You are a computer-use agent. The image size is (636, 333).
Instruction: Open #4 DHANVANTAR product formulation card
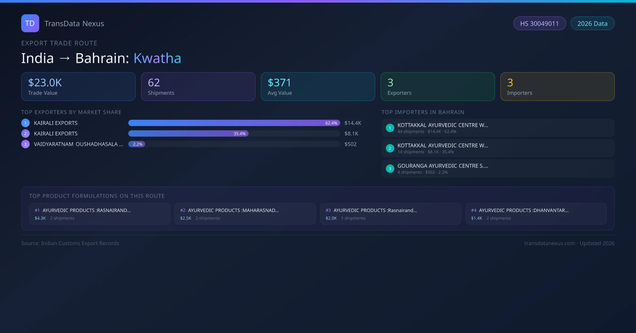pyautogui.click(x=536, y=214)
